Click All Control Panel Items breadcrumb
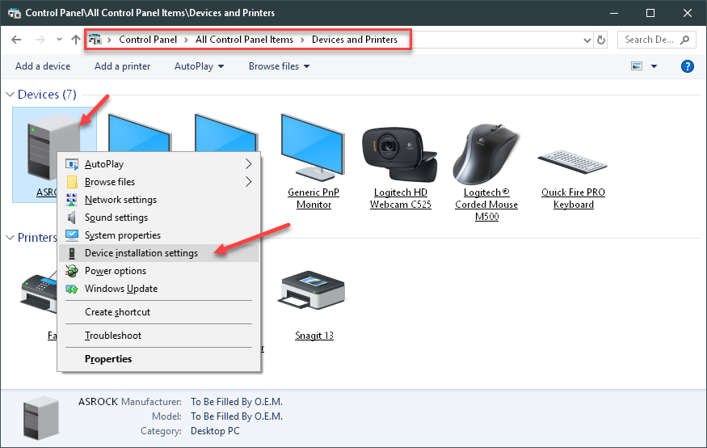 [244, 40]
